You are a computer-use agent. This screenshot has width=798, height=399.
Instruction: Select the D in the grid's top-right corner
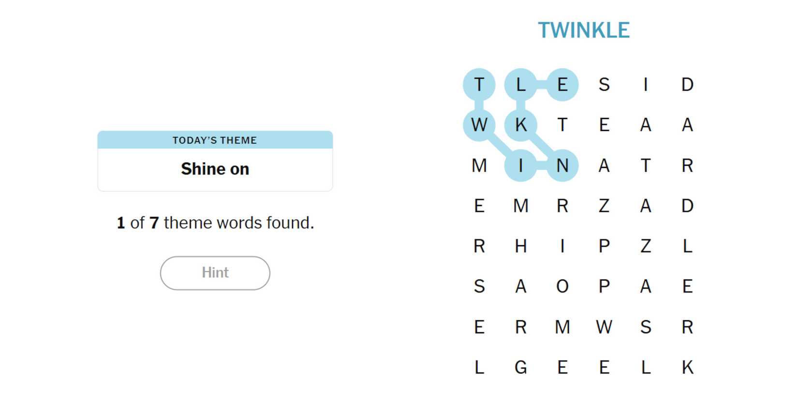[x=687, y=85]
